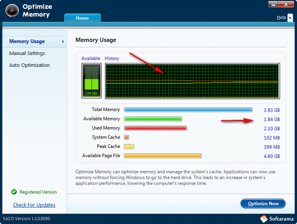Click the Optimize Memory clock logo icon
The height and width of the screenshot is (224, 297).
click(12, 10)
